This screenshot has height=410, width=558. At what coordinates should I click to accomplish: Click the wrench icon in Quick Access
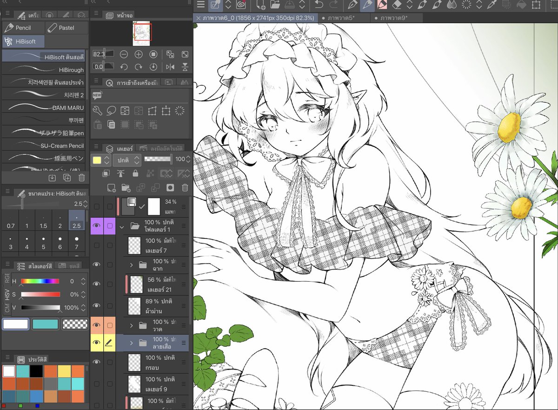[97, 111]
